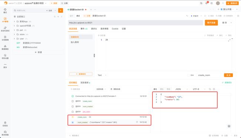Open the JSON format dropdown

(182, 89)
